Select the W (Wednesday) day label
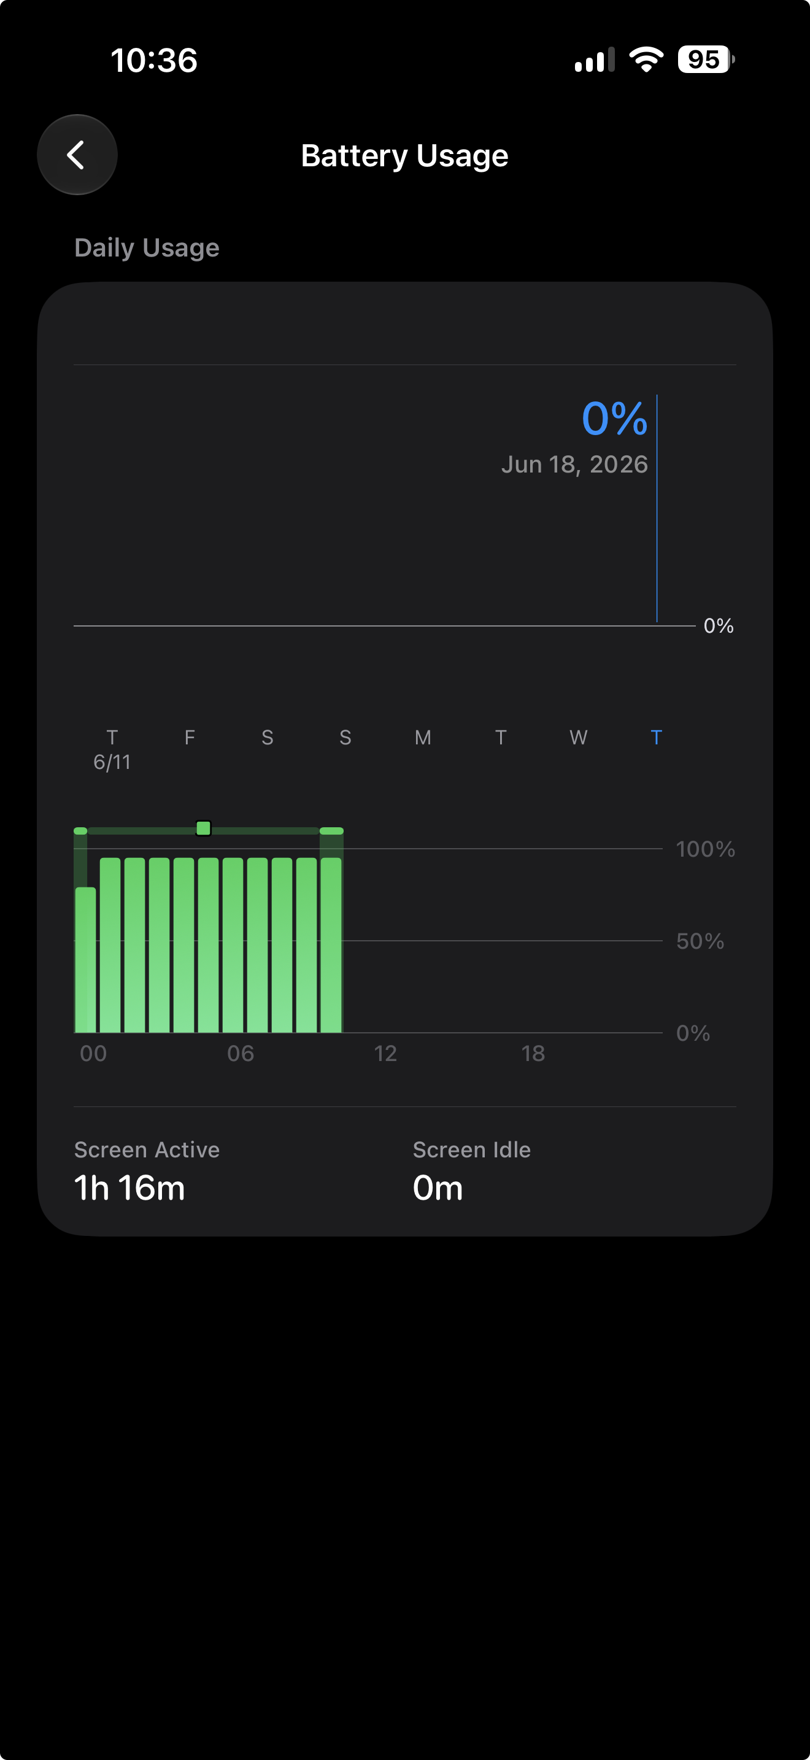 (x=579, y=737)
